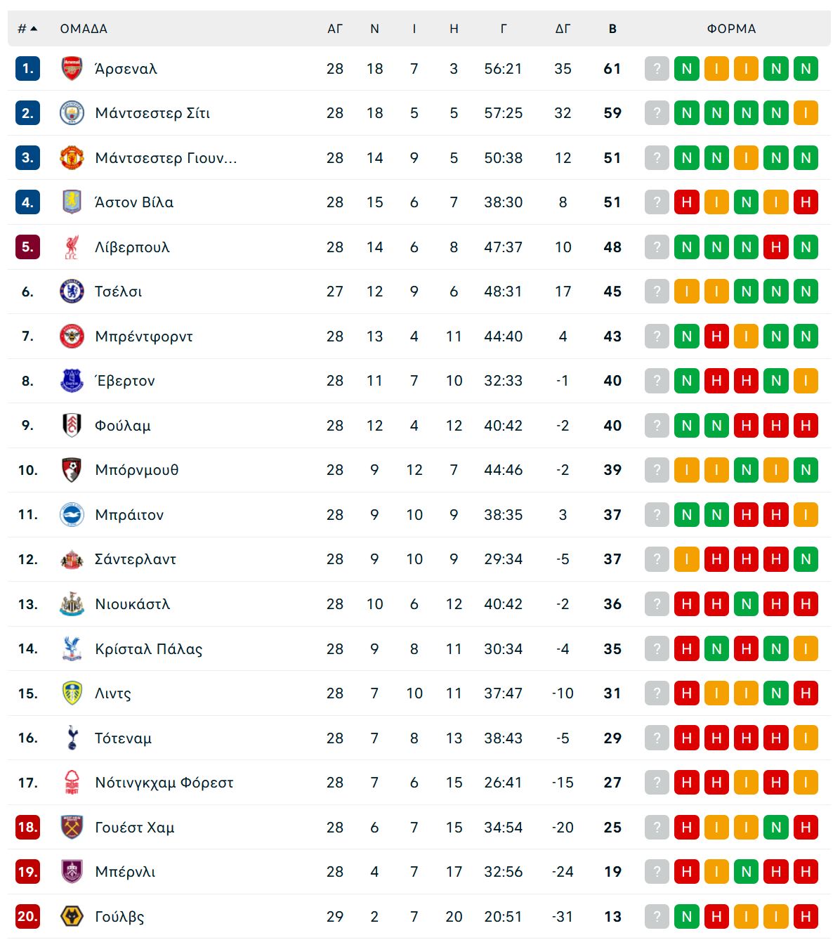Click Liverpool's red 'H' loss form badge
Image resolution: width=840 pixels, height=940 pixels.
tap(776, 247)
